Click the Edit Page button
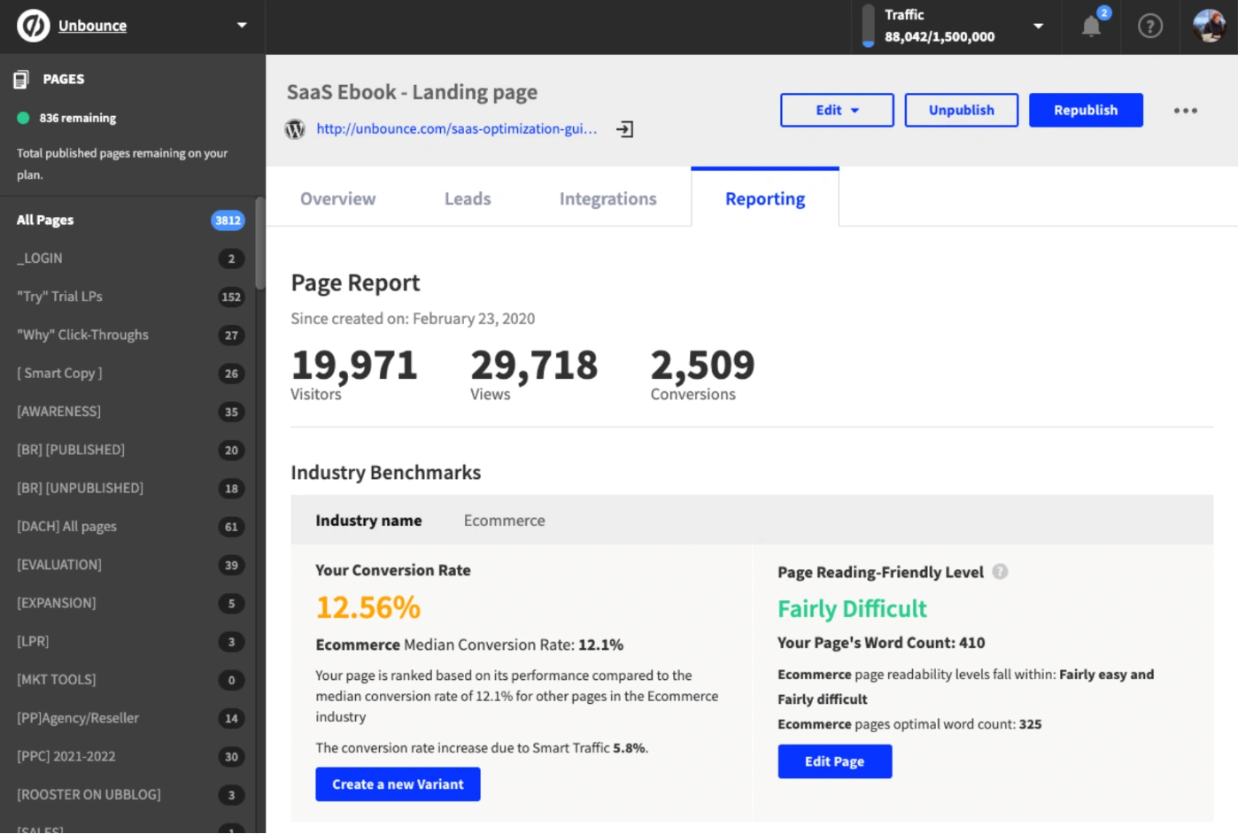Image resolution: width=1238 pixels, height=834 pixels. point(834,761)
